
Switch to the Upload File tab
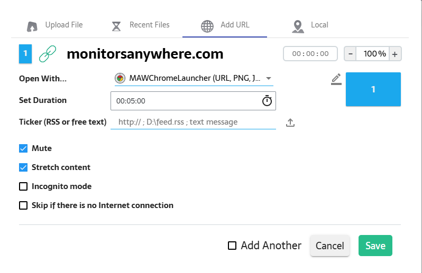[x=56, y=25]
